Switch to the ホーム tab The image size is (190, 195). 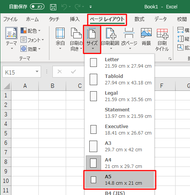coord(32,19)
